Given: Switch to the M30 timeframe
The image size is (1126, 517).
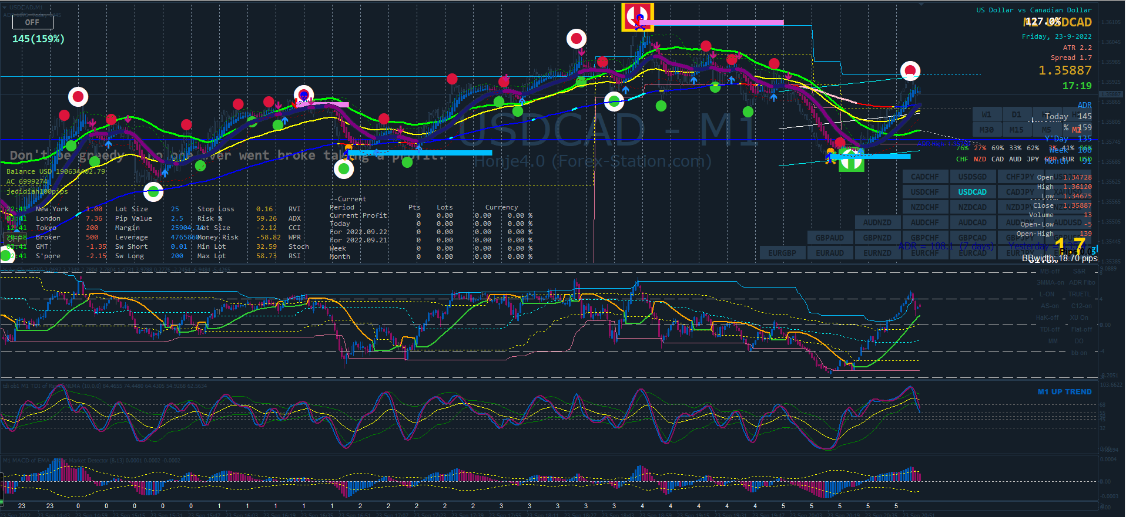Looking at the screenshot, I should [x=986, y=130].
